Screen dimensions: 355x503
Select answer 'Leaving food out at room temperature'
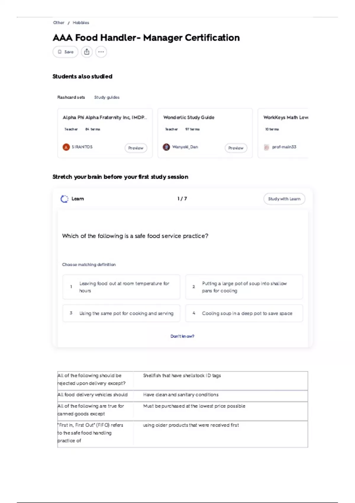[121, 287]
